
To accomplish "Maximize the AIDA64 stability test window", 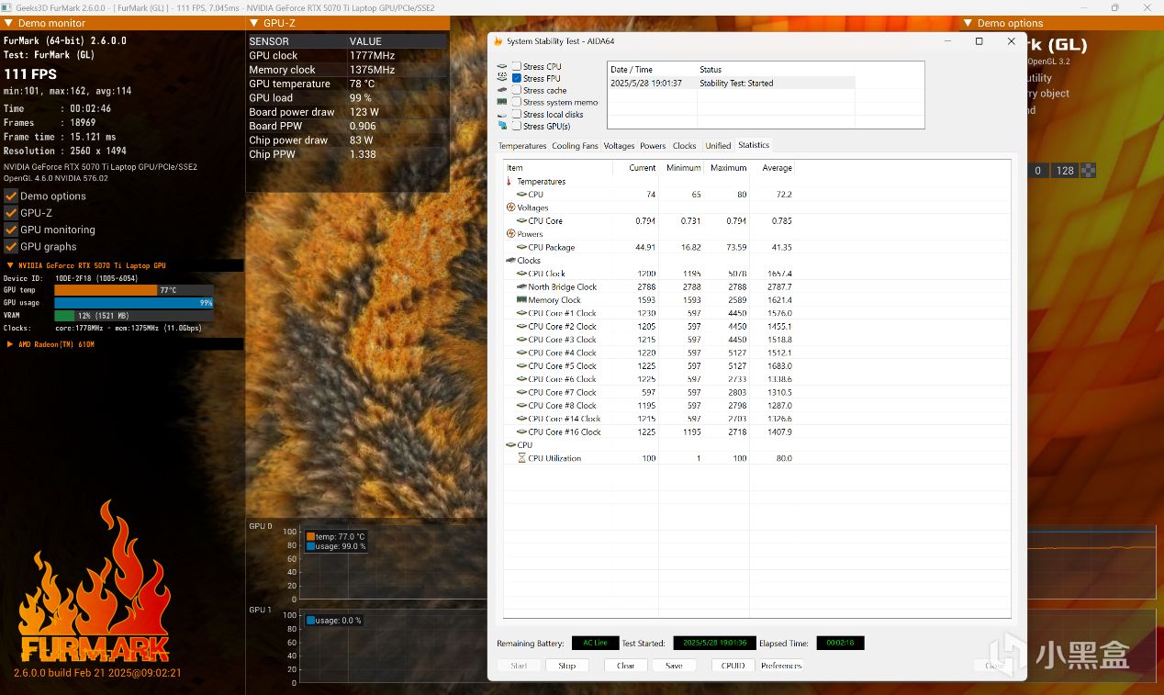I will click(979, 41).
